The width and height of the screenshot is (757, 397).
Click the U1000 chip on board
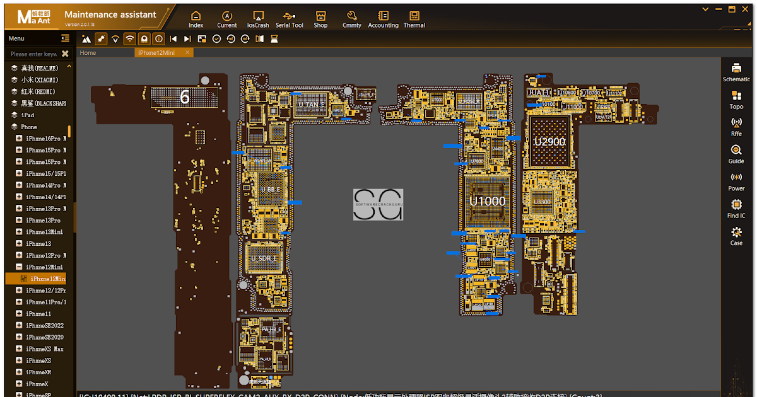point(487,202)
